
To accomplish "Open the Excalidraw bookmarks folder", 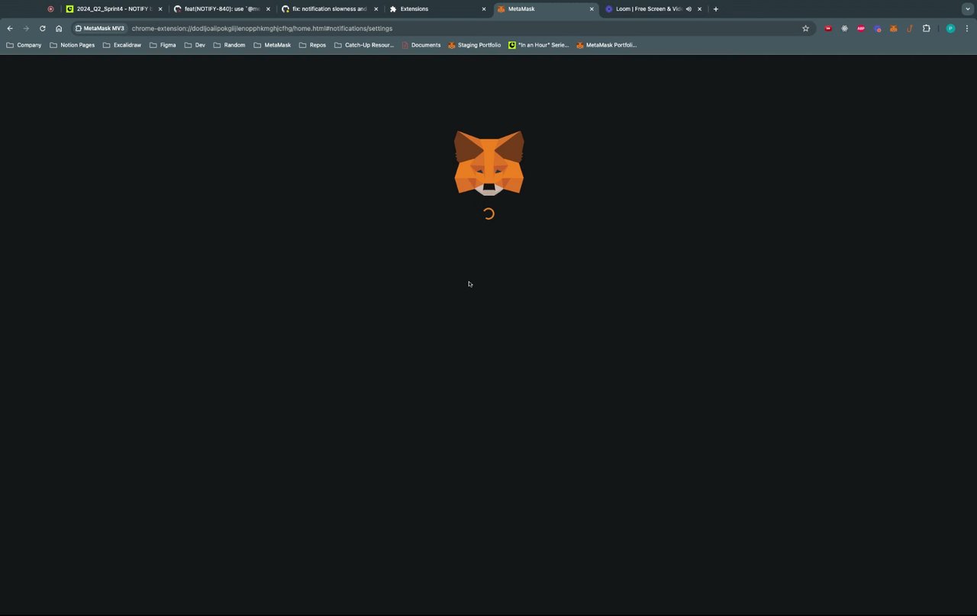I will tap(121, 45).
